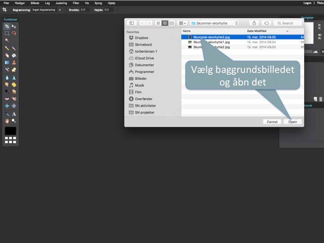Select the Crop tool in Funktioner
The image size is (324, 243).
[x=7, y=27]
